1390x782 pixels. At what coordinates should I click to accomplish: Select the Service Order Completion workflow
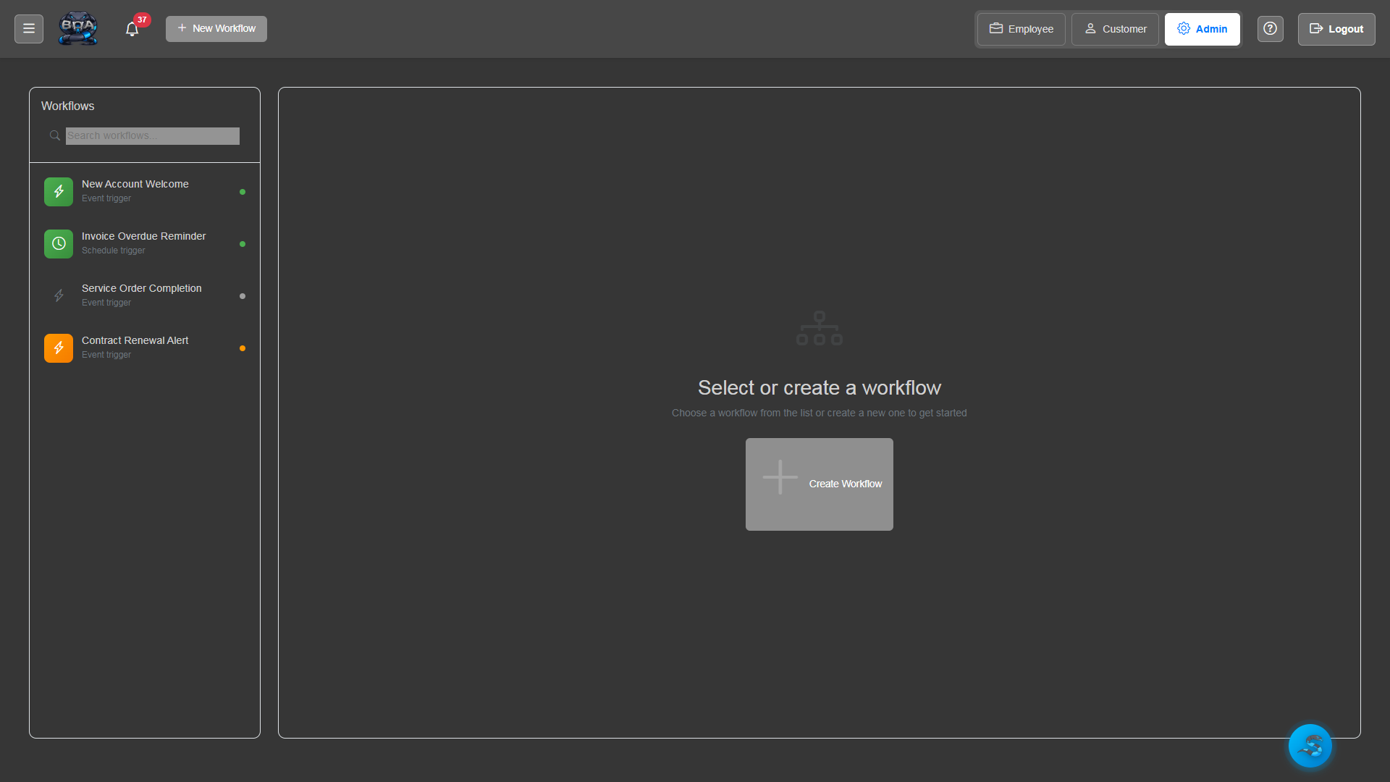(x=141, y=294)
